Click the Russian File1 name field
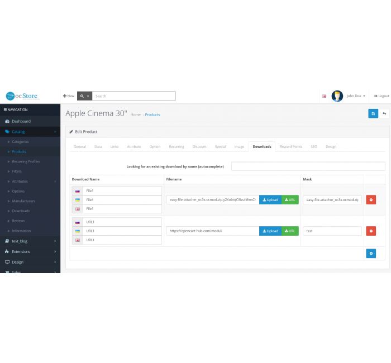The height and width of the screenshot is (363, 391). [x=122, y=191]
